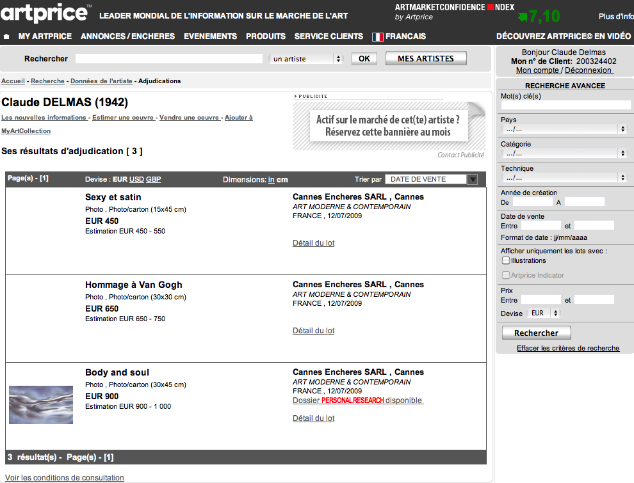634x483 pixels.
Task: Click 'Hommage à Van Gogh' title
Action: click(133, 285)
